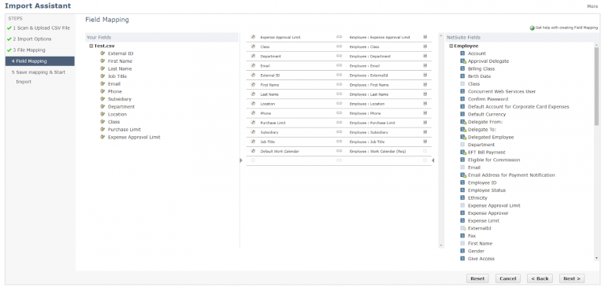Click right panel collapse arrow beside NetSuite Fields
The width and height of the screenshot is (605, 291).
click(x=433, y=160)
